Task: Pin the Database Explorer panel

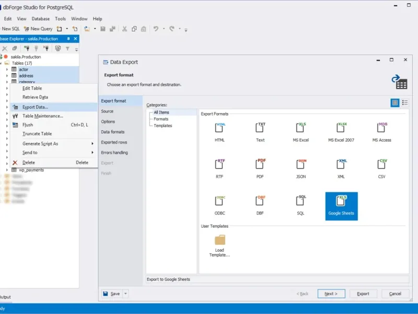Action: pos(68,39)
